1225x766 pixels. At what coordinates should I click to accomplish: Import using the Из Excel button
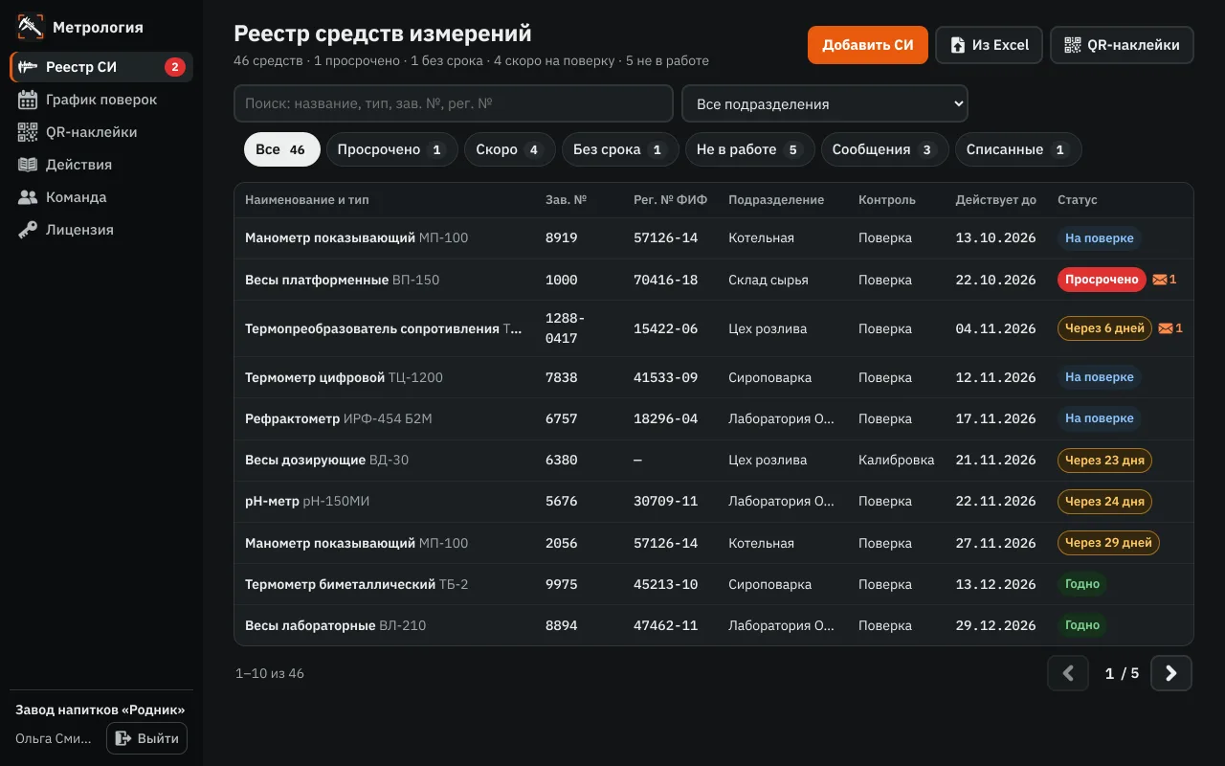(989, 45)
